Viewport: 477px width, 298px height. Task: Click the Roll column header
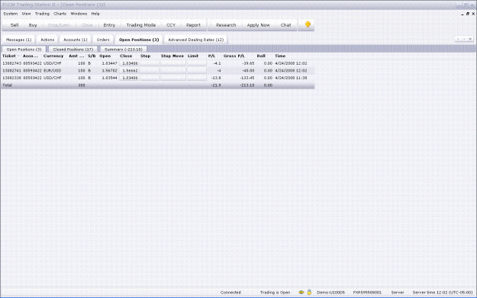pos(261,56)
